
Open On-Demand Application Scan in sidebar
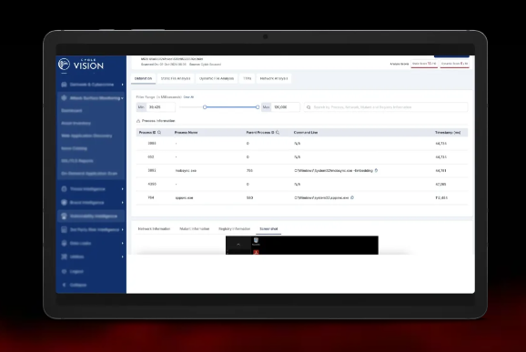click(x=89, y=174)
